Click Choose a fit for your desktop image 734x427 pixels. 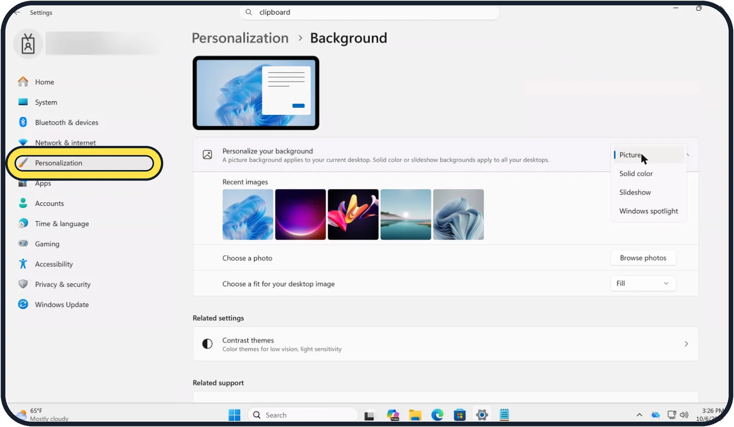tap(278, 284)
